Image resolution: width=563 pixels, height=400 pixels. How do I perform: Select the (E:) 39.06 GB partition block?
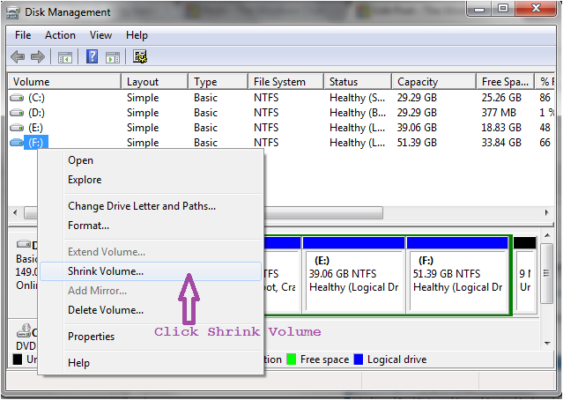click(354, 275)
